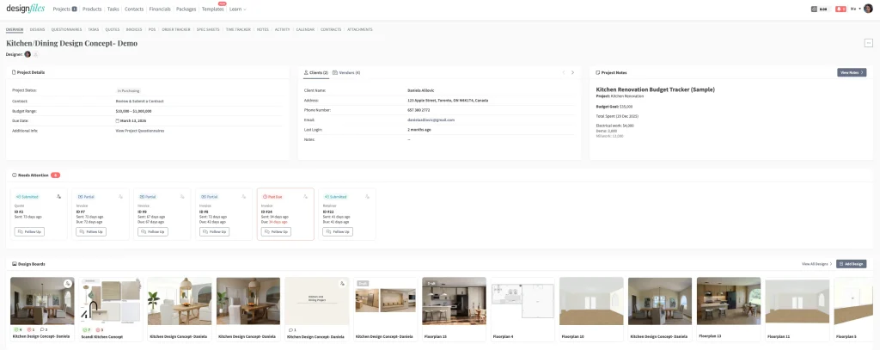880x350 pixels.
Task: Click the client-assign icon on Invoice ID #24 card
Action: tap(305, 197)
